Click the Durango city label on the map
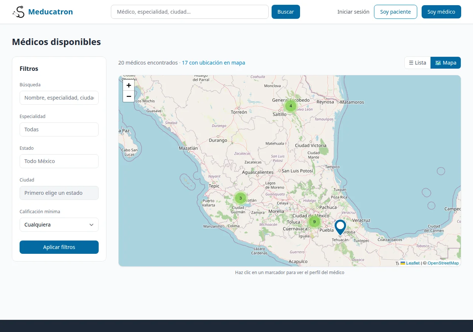This screenshot has width=473, height=332. pos(218,140)
